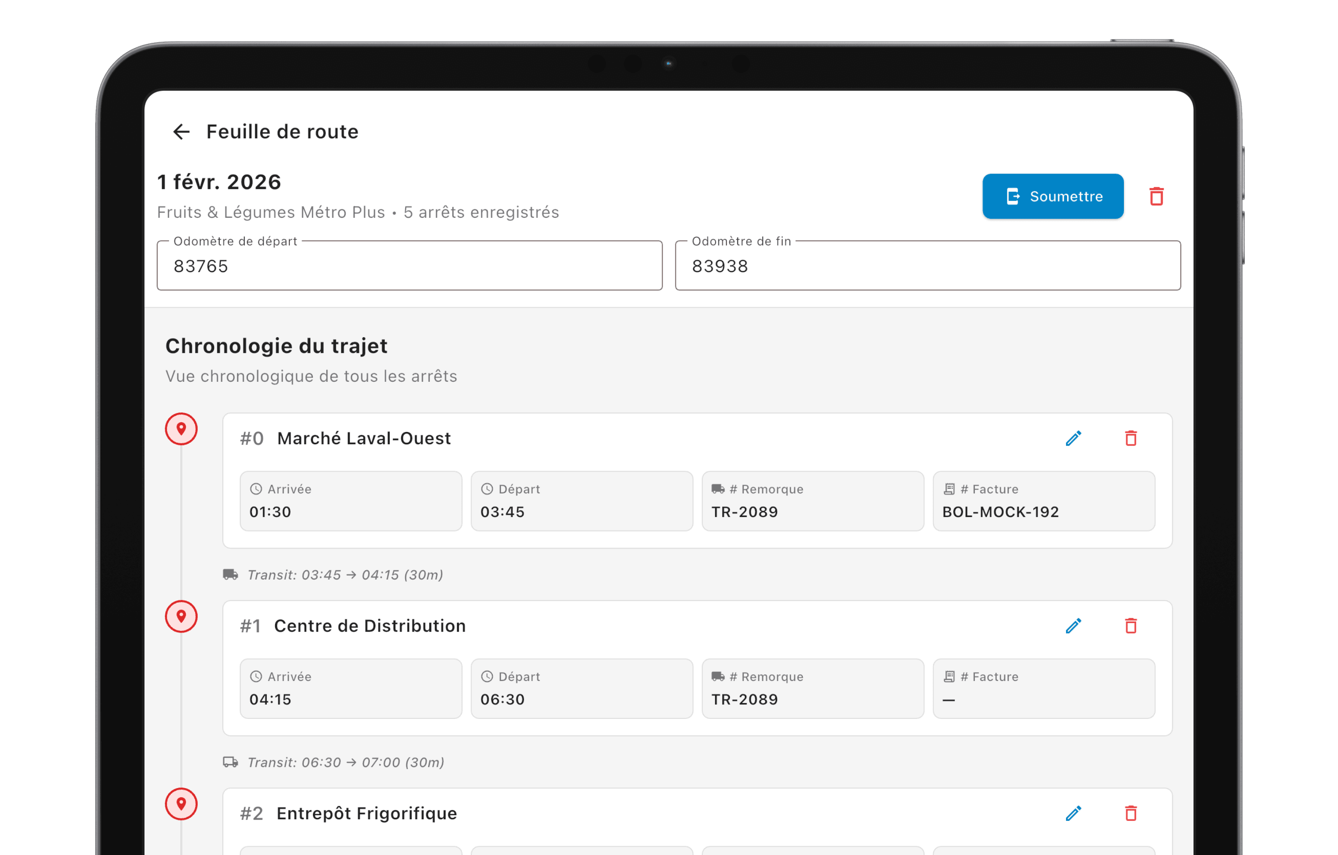Go back using the arrow icon
The width and height of the screenshot is (1338, 855).
tap(181, 132)
